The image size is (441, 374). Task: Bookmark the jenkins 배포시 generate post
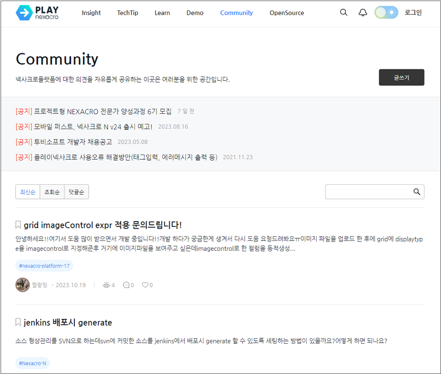(x=18, y=322)
